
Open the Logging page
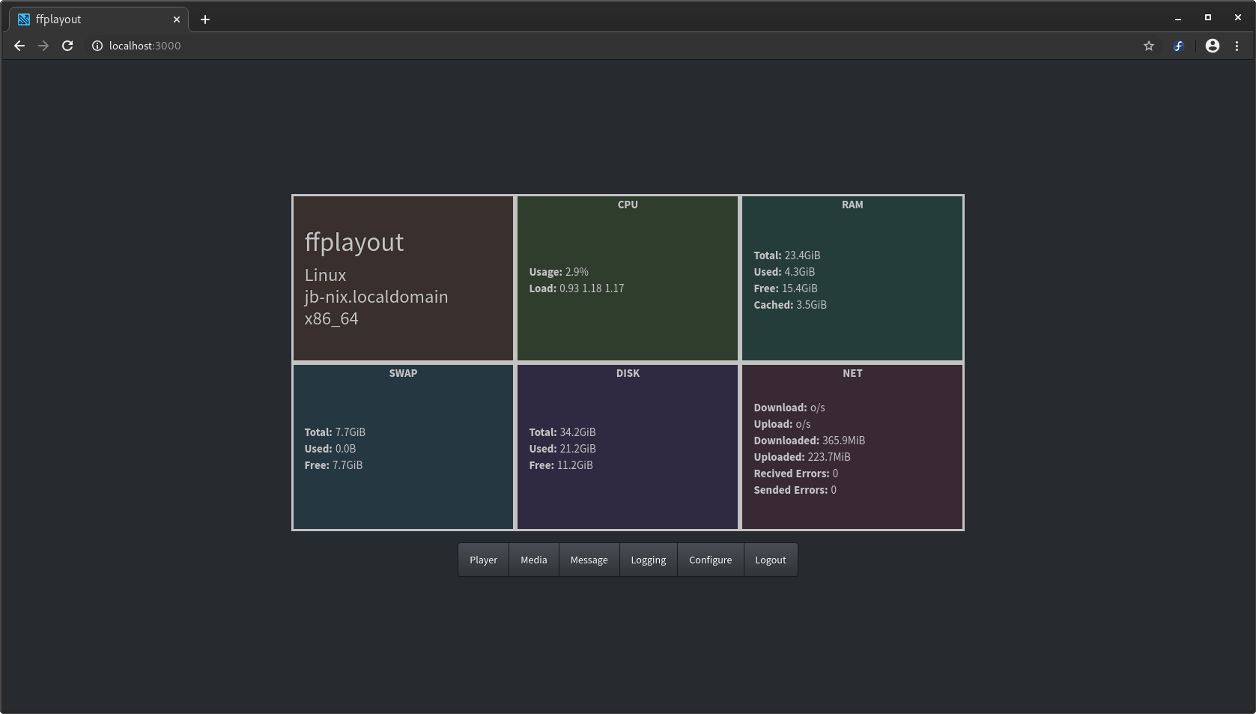point(649,560)
